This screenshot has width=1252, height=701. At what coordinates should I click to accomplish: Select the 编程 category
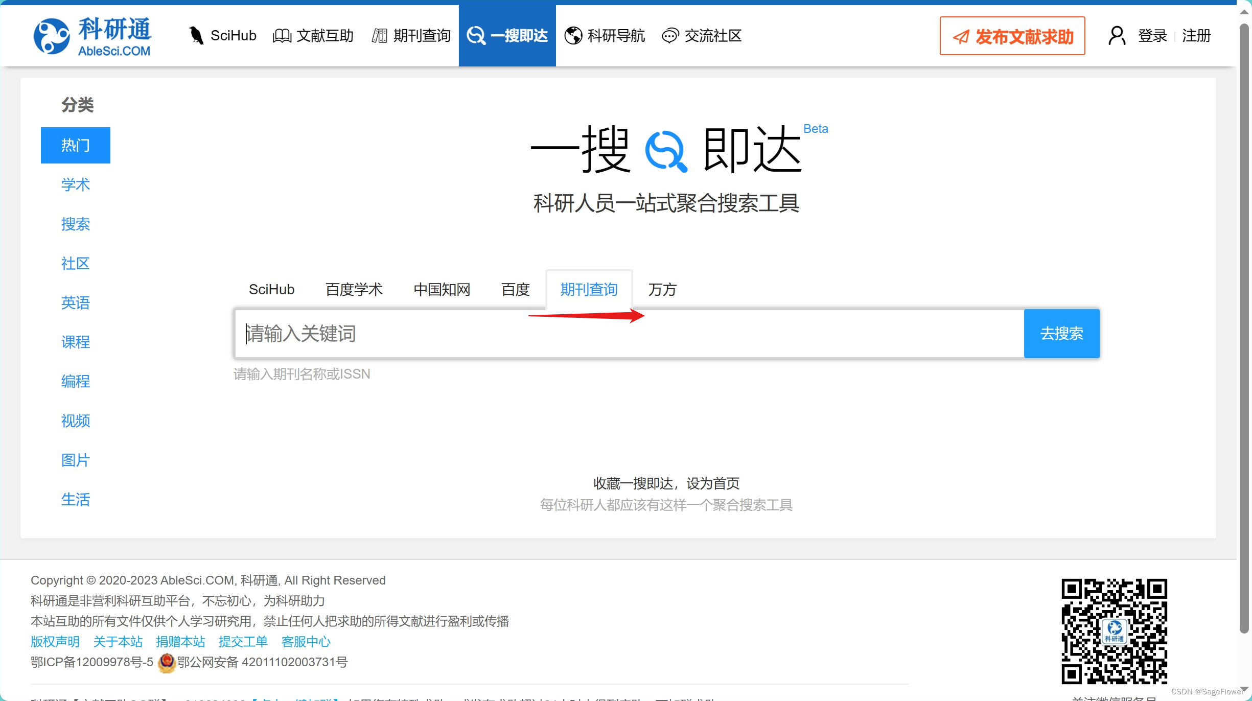tap(76, 382)
